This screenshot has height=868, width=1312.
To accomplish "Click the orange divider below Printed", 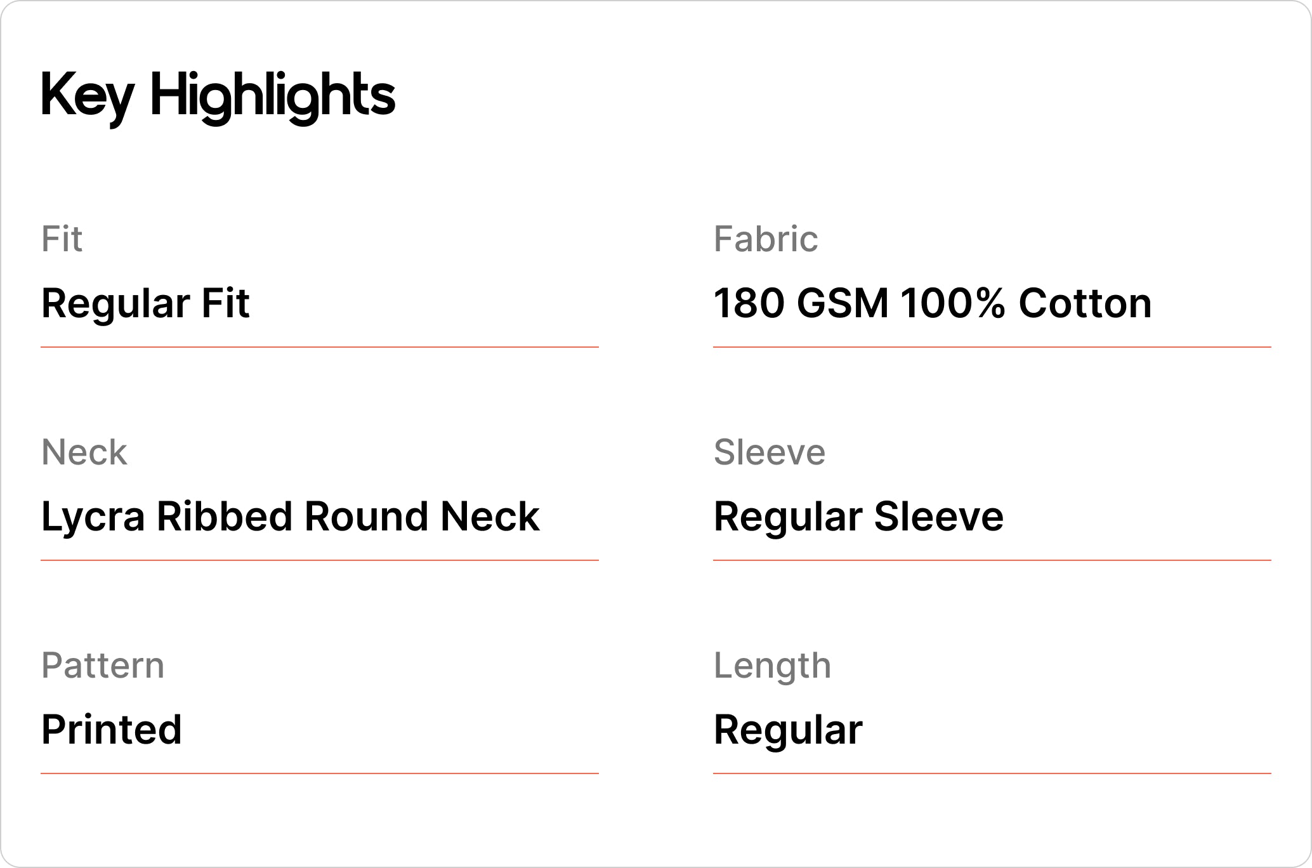I will click(319, 773).
